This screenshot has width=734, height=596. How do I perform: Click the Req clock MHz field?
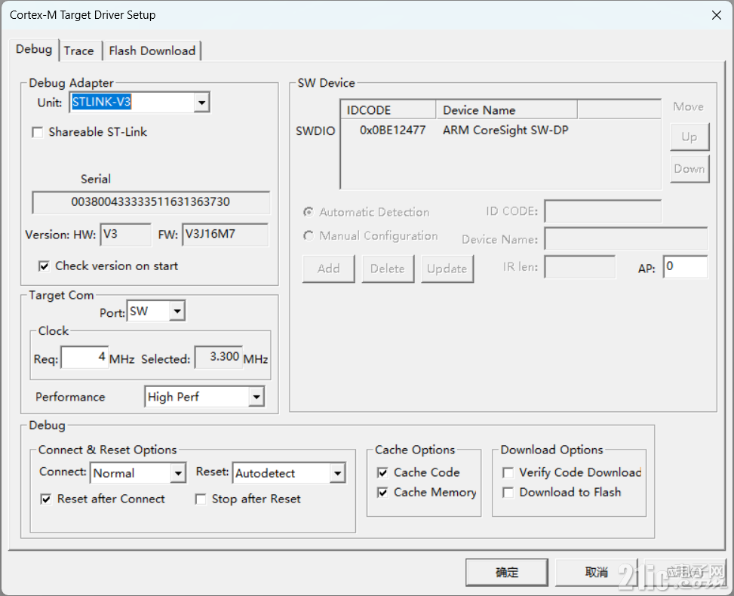(x=84, y=358)
